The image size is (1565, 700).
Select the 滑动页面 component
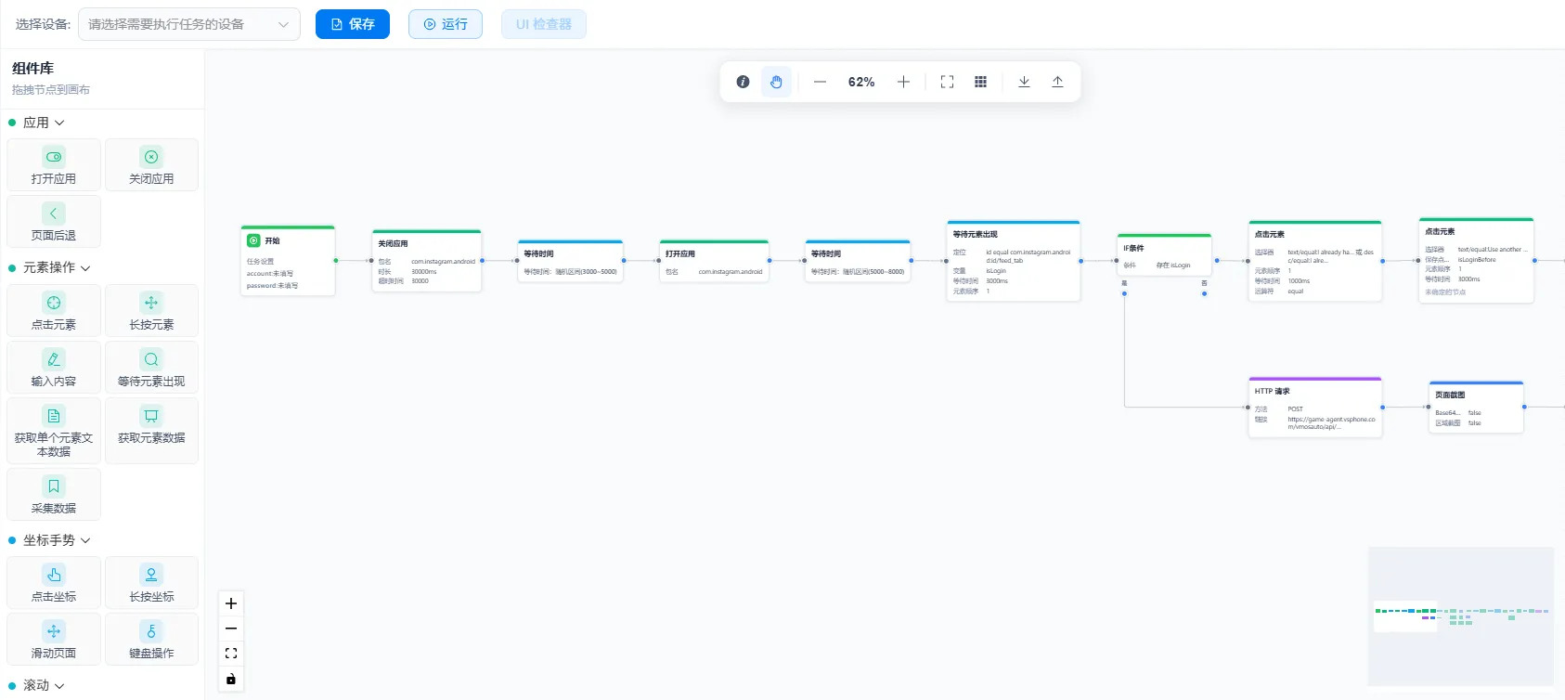coord(54,639)
